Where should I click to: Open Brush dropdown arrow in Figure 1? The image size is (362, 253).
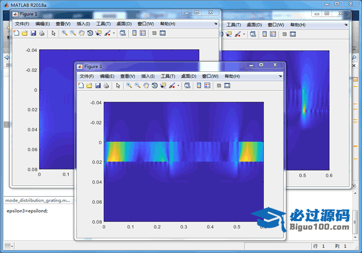[114, 33]
